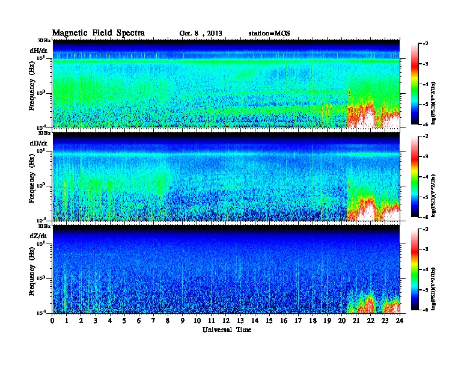
Task: Click the "-5" tick on dD/dt color scale
Action: (426, 197)
